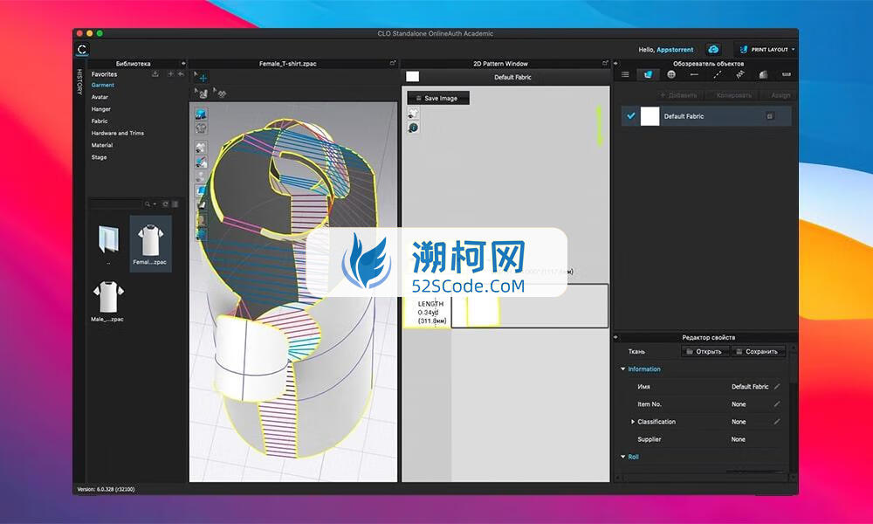Image resolution: width=873 pixels, height=524 pixels.
Task: Select Avatar in library list
Action: tap(100, 97)
